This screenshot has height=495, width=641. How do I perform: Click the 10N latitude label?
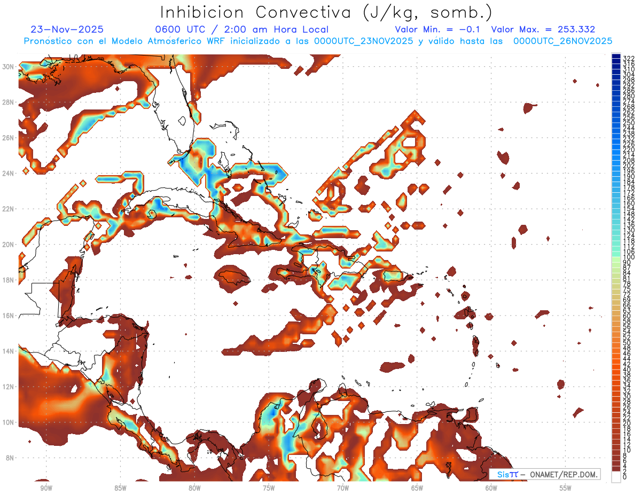9,422
